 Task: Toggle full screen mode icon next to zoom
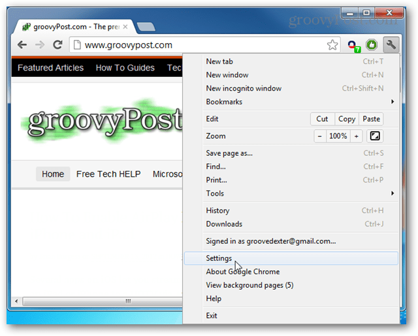375,136
